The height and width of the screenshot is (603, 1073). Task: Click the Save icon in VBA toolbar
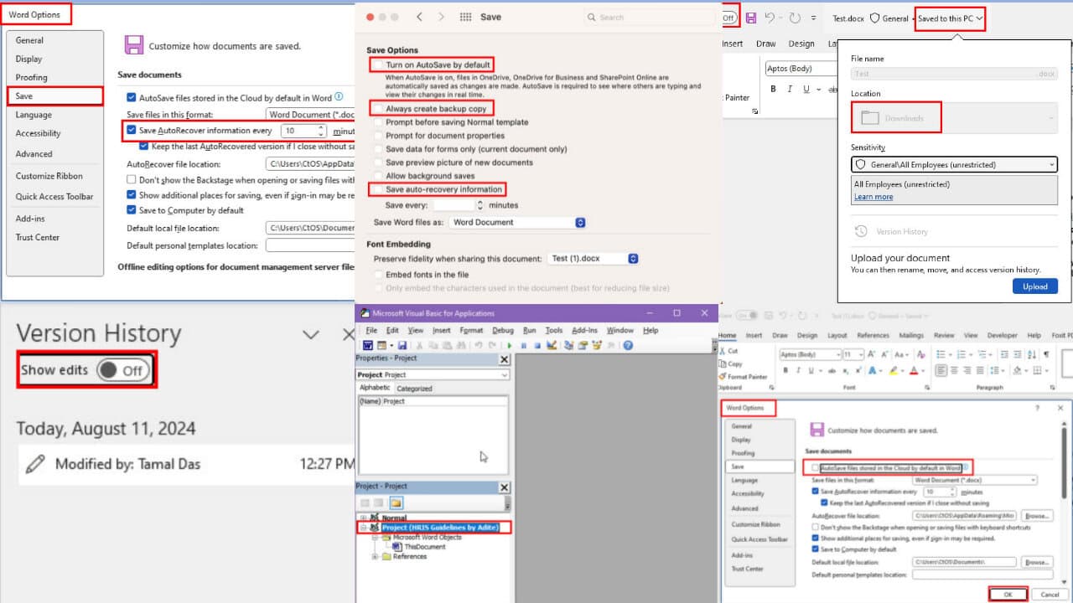click(x=402, y=345)
